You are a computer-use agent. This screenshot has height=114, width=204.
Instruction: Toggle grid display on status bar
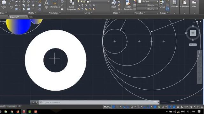click(x=113, y=107)
